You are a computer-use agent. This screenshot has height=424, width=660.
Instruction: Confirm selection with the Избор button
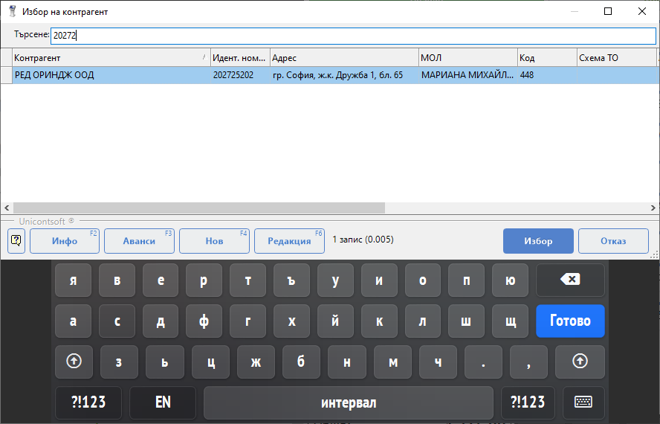tap(538, 241)
